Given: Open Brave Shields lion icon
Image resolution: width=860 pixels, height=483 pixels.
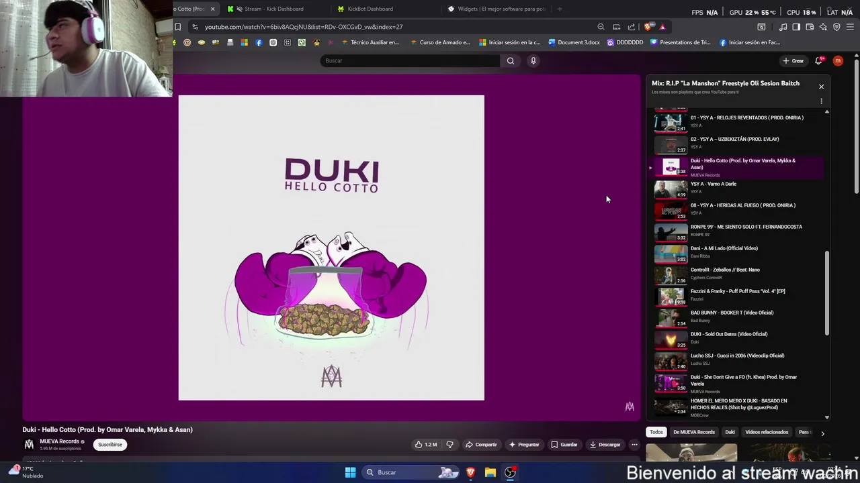Looking at the screenshot, I should tap(648, 27).
